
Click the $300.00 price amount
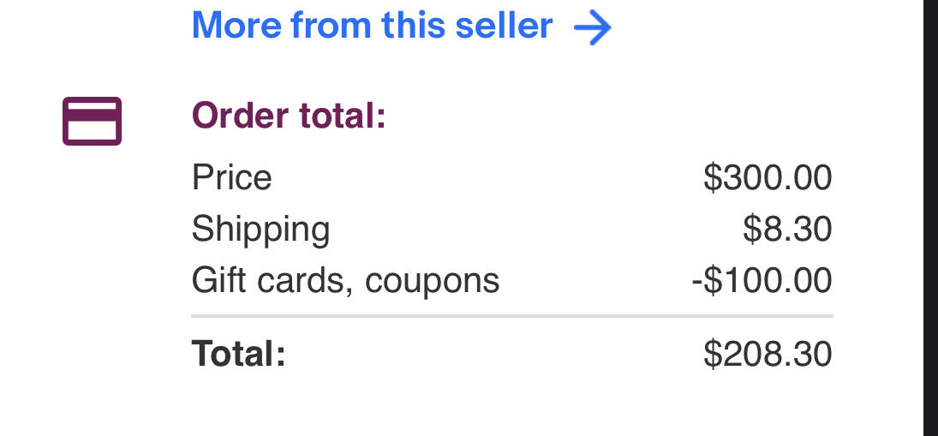coord(768,178)
